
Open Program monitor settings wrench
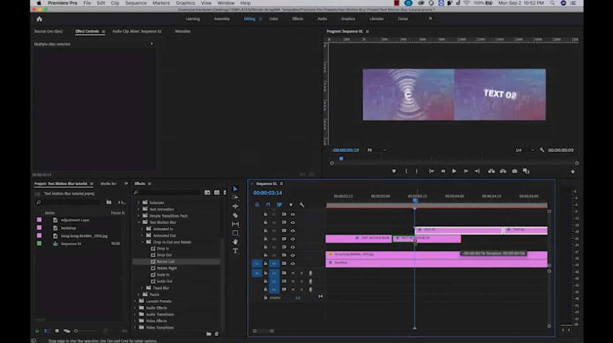pos(542,150)
